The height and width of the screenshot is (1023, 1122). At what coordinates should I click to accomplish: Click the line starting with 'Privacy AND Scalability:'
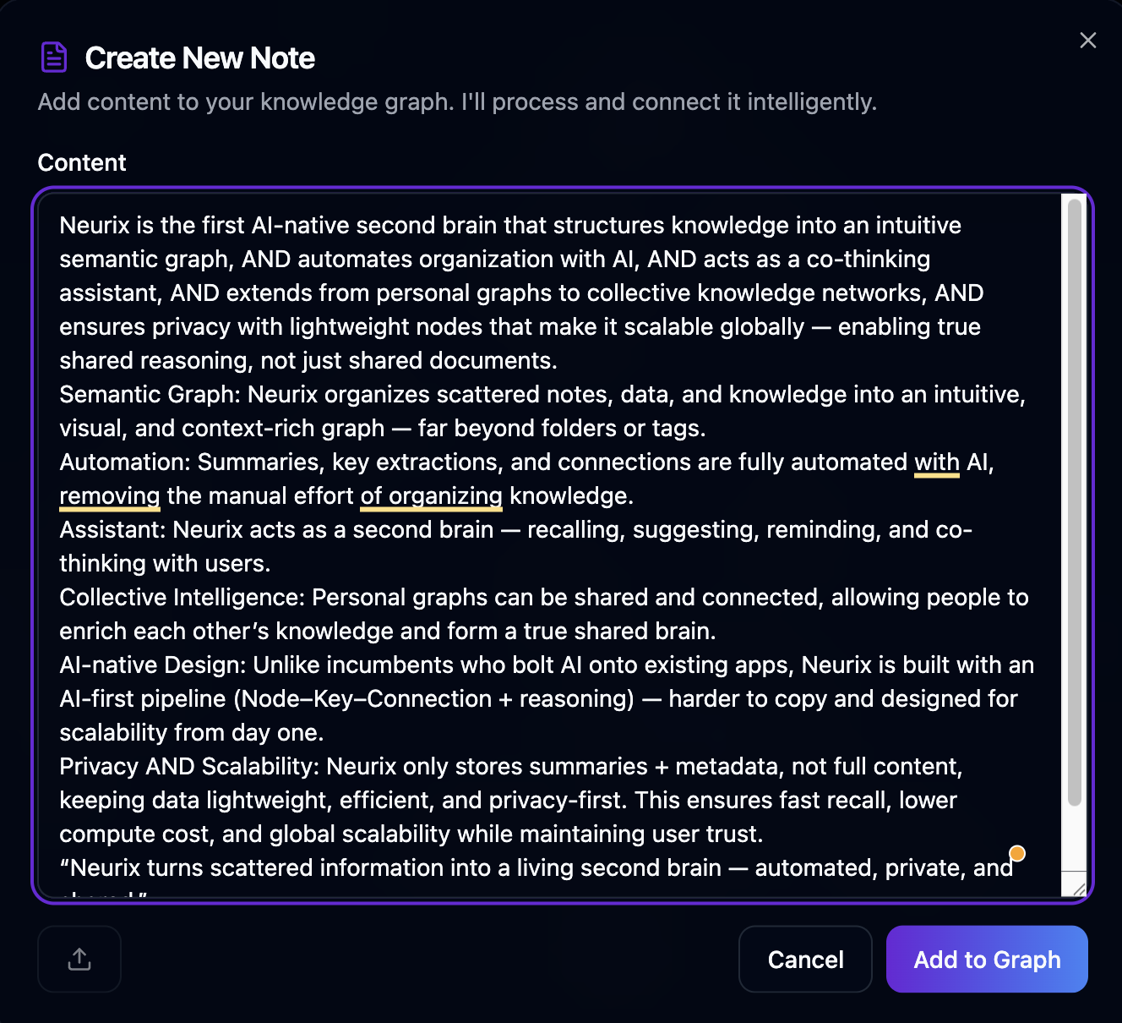click(507, 766)
